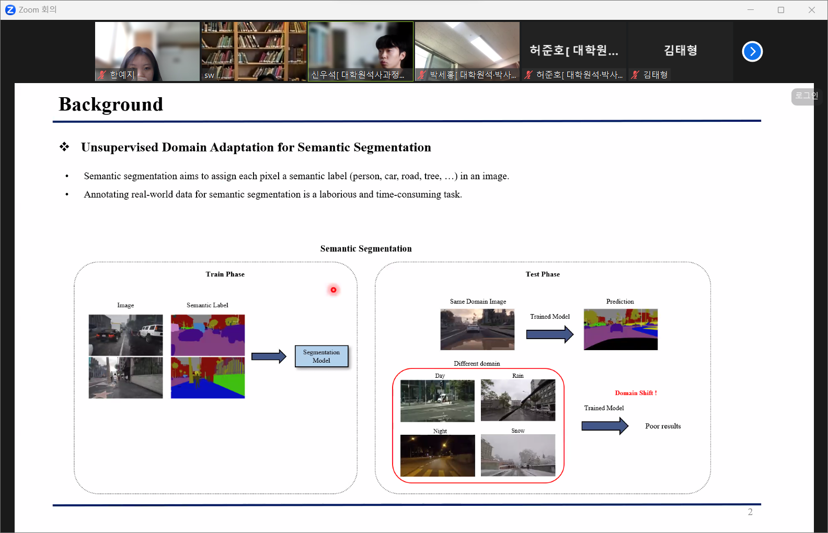The image size is (828, 533).
Task: Click the muted mic icon beside 허준호
Action: (x=528, y=75)
